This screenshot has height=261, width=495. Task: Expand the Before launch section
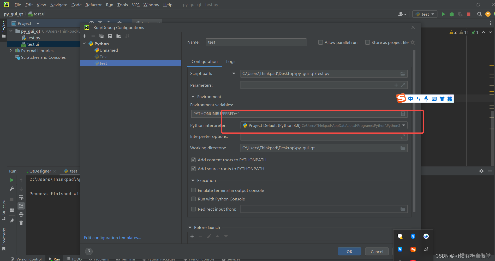(x=190, y=227)
